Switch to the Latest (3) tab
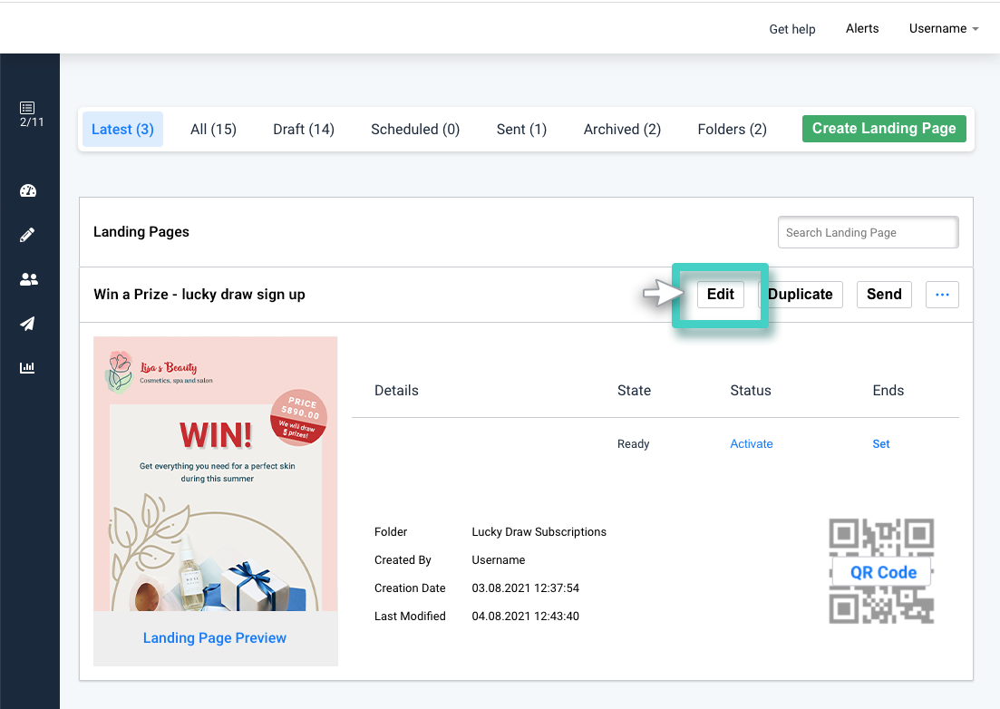 122,130
